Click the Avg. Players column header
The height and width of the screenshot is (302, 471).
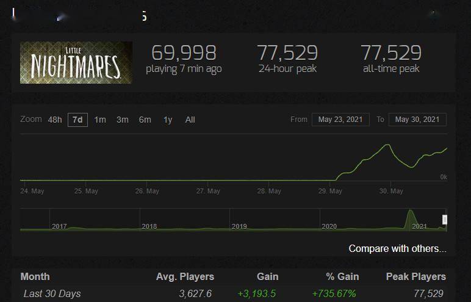(x=185, y=277)
